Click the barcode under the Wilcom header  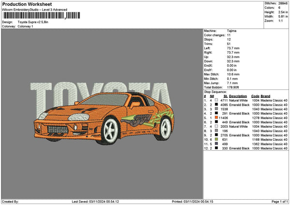[42, 15]
